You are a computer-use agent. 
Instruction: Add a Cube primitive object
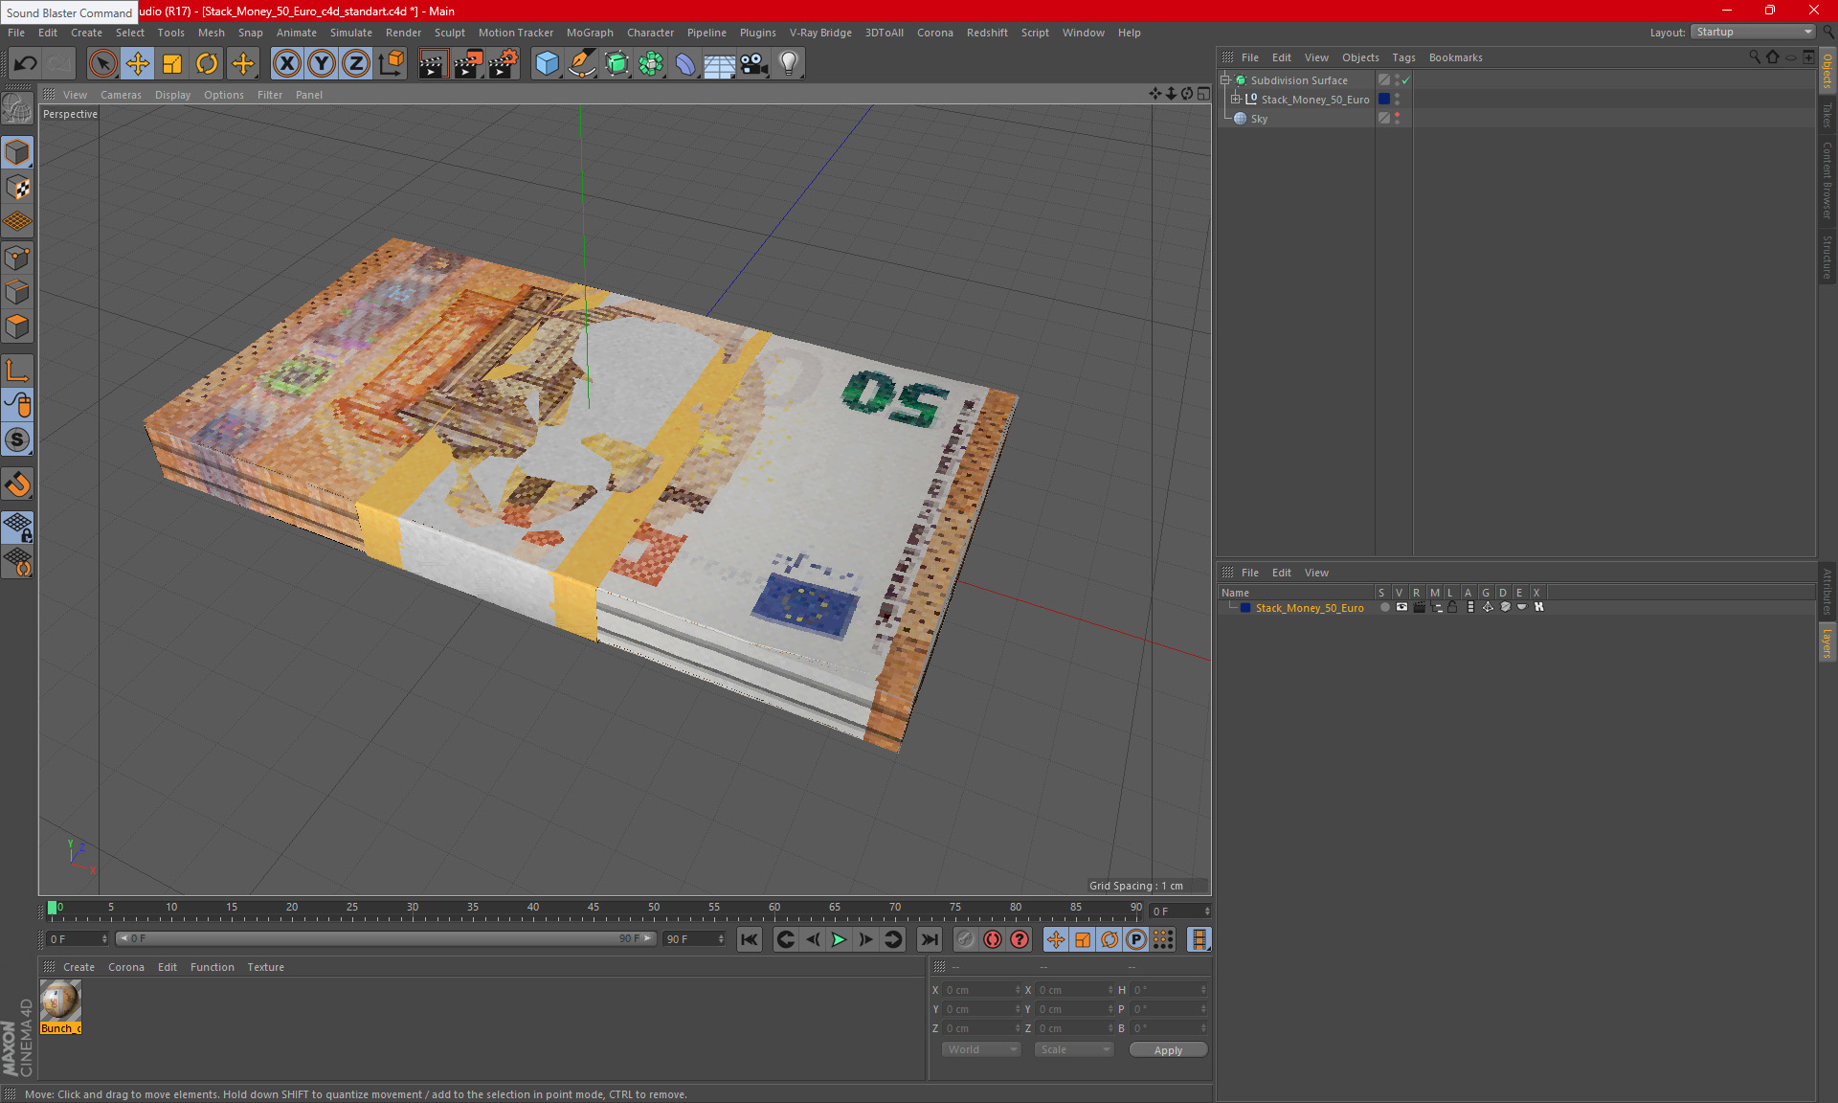(x=547, y=64)
